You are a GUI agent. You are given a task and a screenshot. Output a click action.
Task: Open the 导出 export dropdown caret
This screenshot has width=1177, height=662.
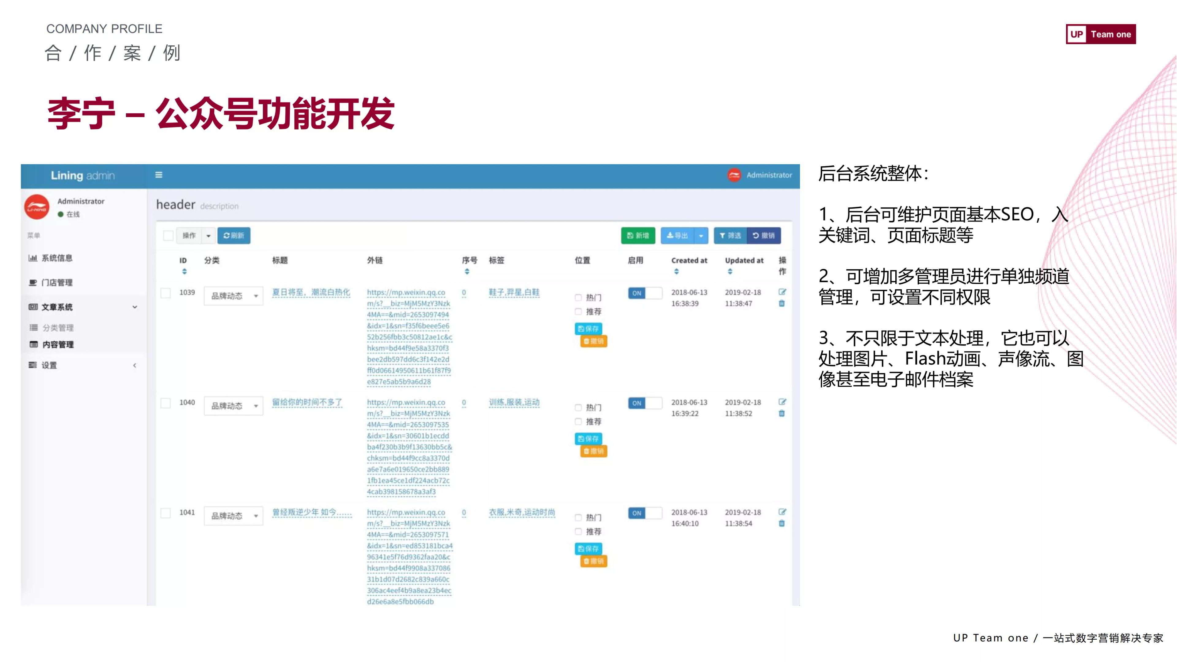click(x=701, y=236)
